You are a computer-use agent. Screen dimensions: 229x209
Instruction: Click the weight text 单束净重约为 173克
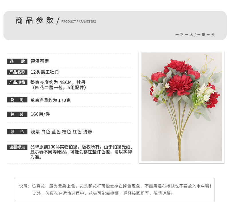(51, 100)
